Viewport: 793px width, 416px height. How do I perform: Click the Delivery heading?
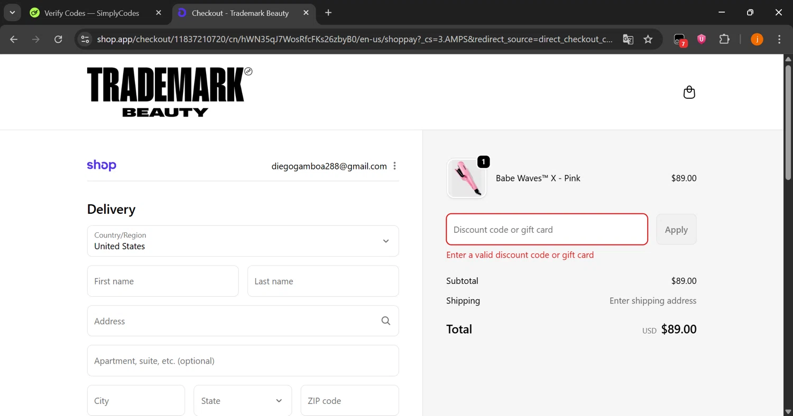(x=111, y=210)
